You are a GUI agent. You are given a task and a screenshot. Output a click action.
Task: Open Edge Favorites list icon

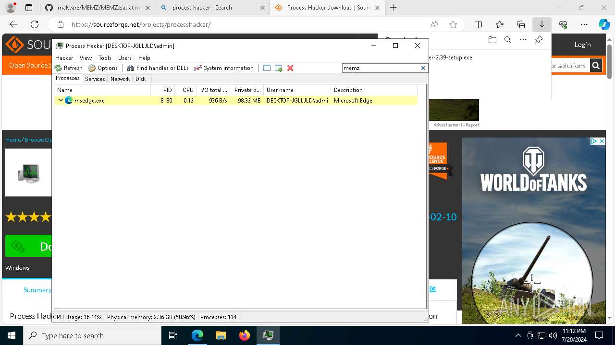(x=500, y=24)
